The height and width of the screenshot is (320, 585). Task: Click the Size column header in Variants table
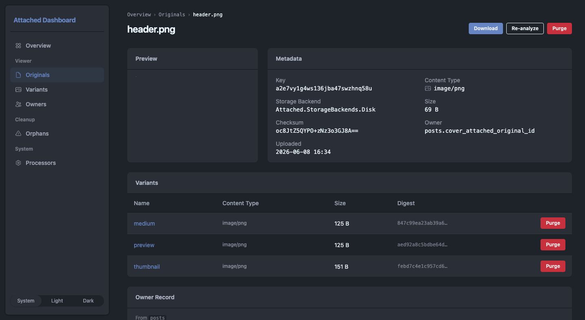point(340,203)
